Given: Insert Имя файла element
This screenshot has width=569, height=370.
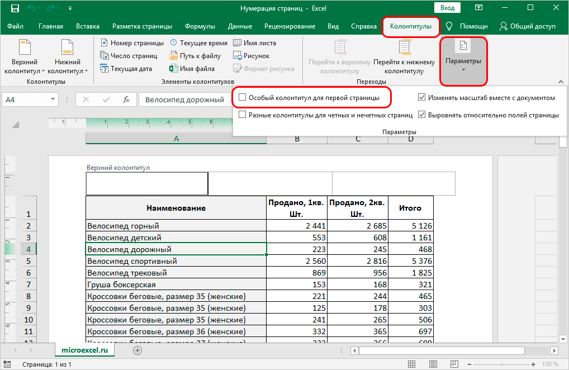Looking at the screenshot, I should tap(192, 69).
